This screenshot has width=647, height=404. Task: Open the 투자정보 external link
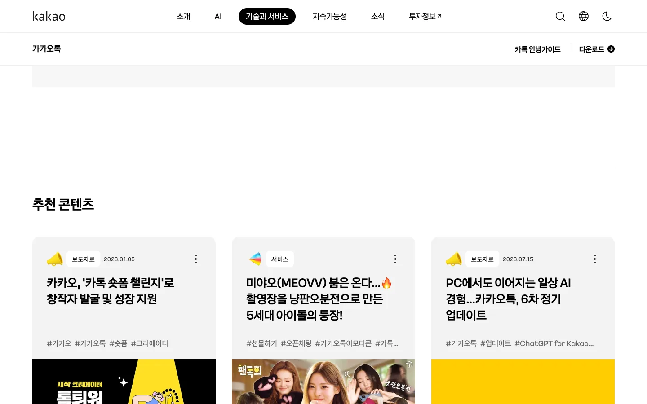coord(425,16)
